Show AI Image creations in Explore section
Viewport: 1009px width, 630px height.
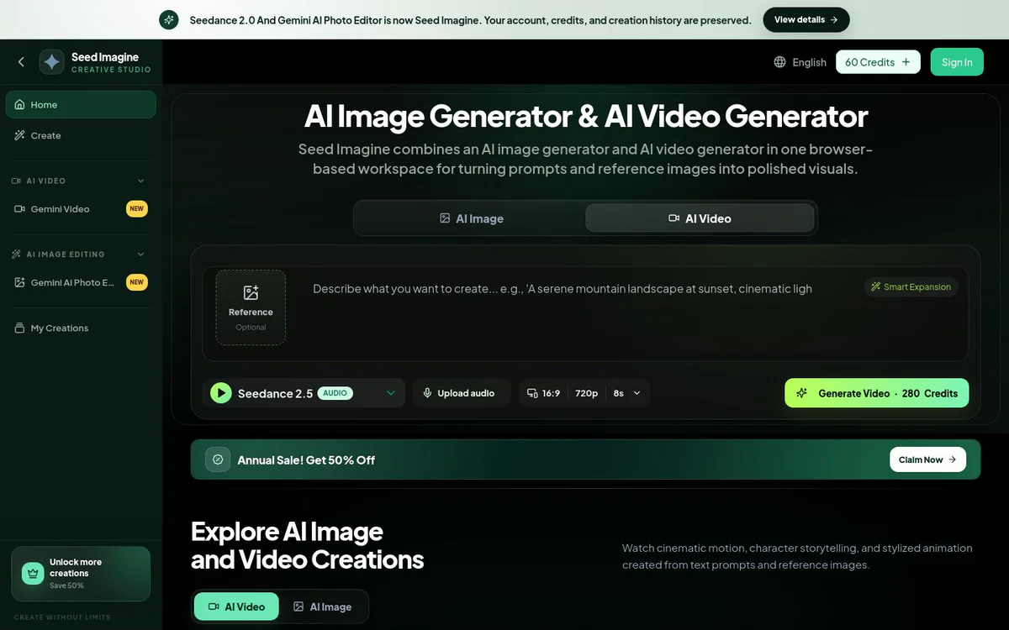pyautogui.click(x=322, y=606)
